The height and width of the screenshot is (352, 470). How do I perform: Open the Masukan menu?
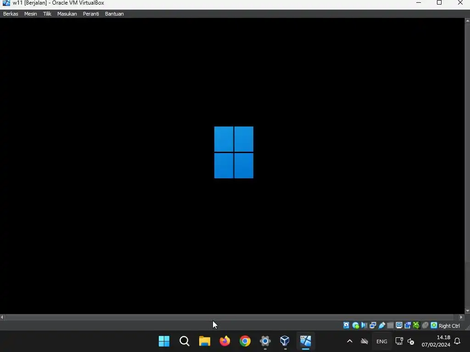(67, 14)
